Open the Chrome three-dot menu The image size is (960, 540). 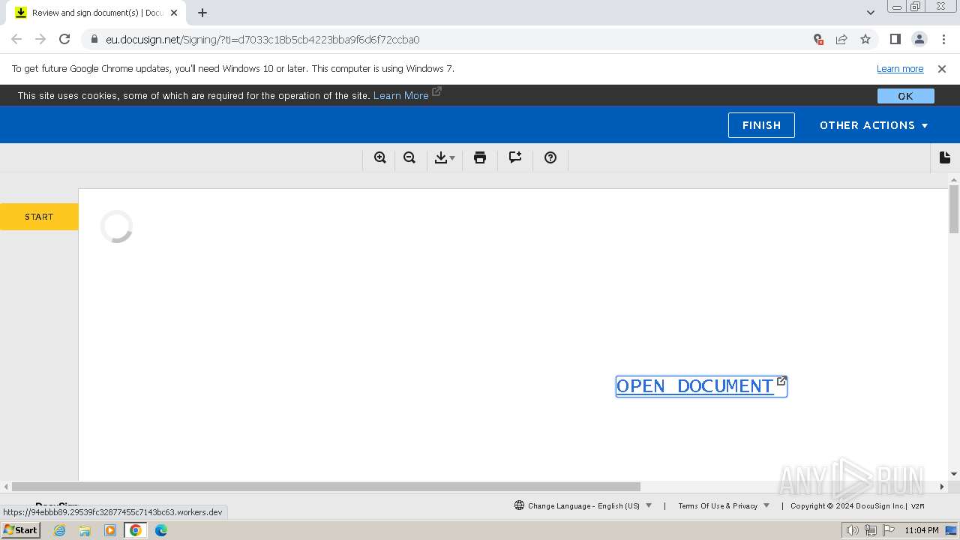click(943, 39)
